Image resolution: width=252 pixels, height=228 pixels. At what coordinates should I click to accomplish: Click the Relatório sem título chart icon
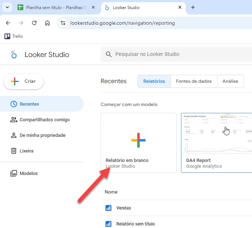point(108,224)
